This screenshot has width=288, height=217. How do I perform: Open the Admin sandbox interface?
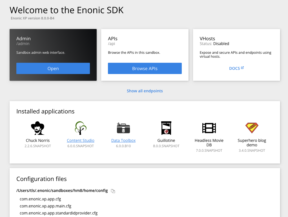click(53, 68)
